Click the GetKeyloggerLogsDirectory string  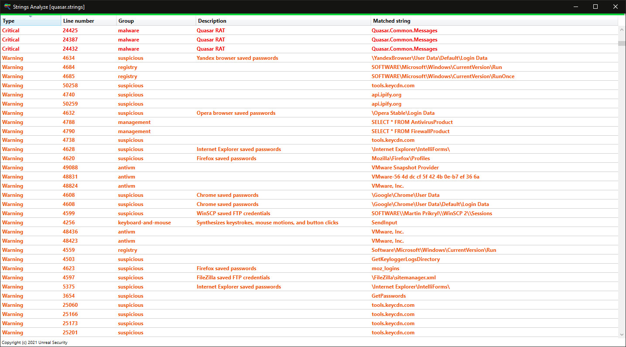coord(406,259)
